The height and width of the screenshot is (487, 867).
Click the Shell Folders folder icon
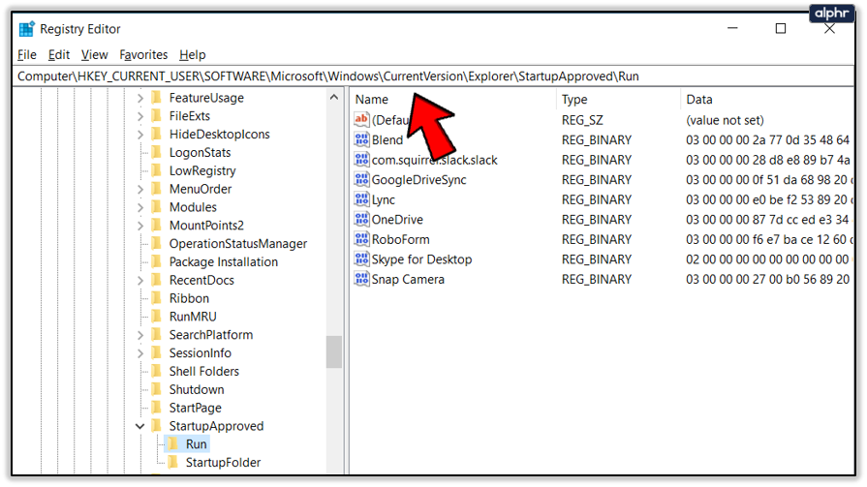coord(157,371)
